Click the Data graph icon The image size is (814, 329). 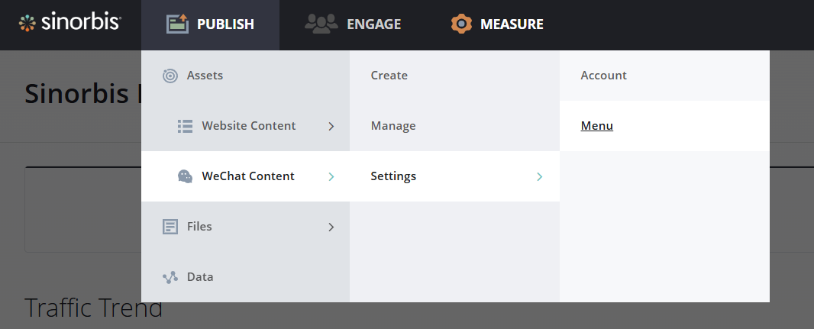(170, 277)
